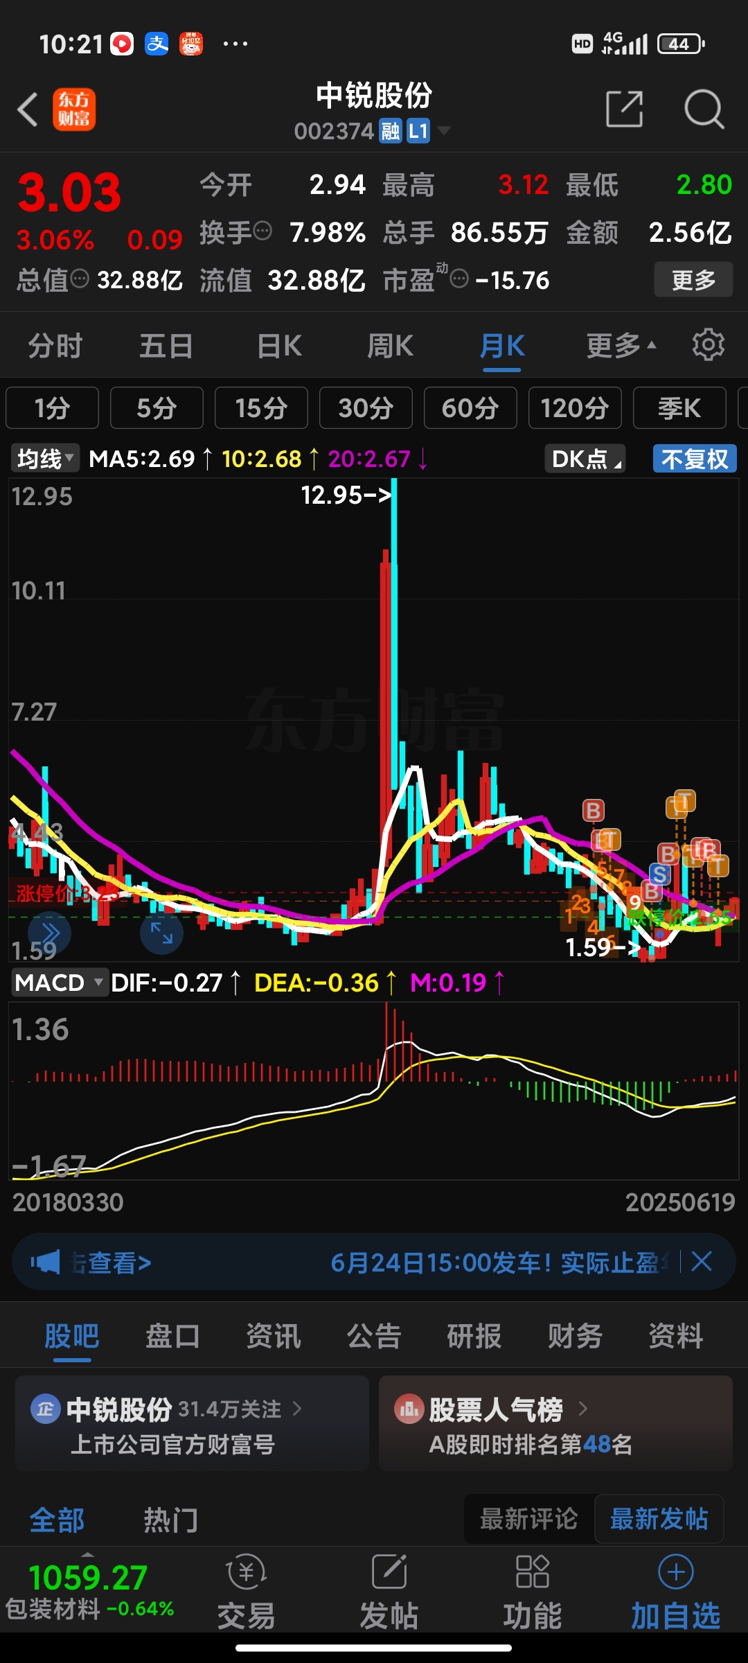This screenshot has height=1663, width=748.
Task: Open 股票人气榜 card chevron
Action: pyautogui.click(x=583, y=1408)
